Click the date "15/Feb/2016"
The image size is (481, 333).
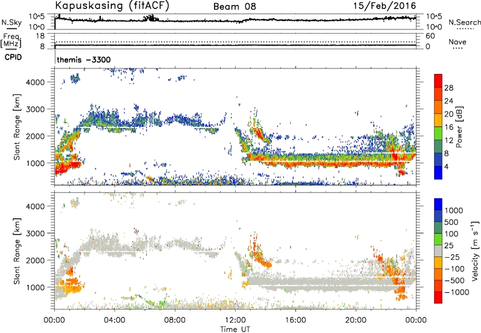point(385,5)
